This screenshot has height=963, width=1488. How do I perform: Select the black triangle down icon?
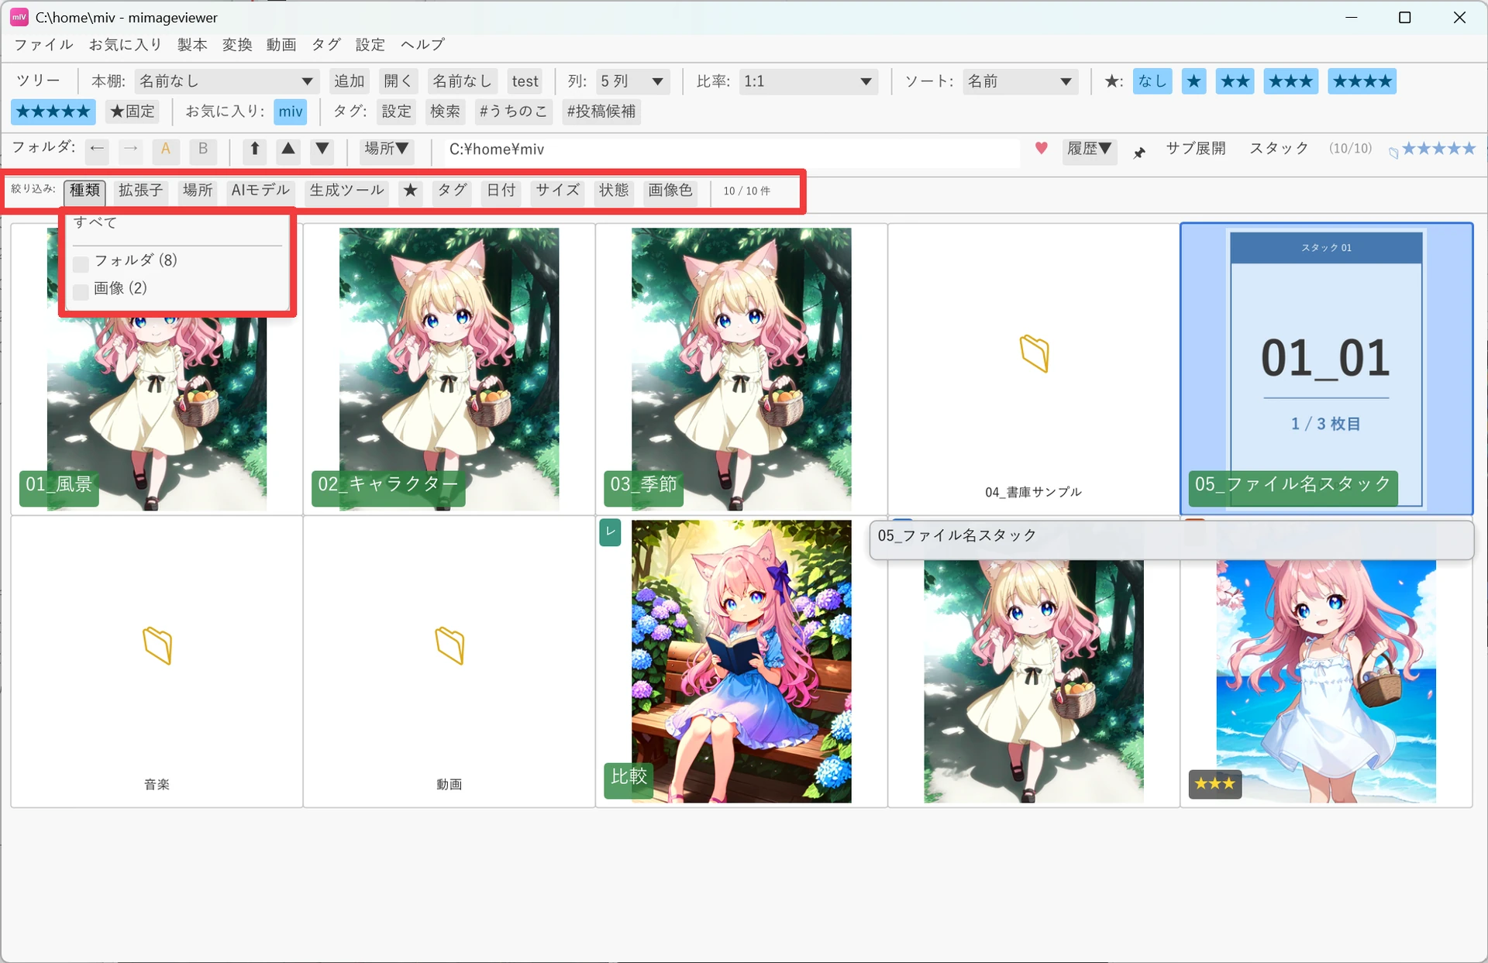pos(322,149)
